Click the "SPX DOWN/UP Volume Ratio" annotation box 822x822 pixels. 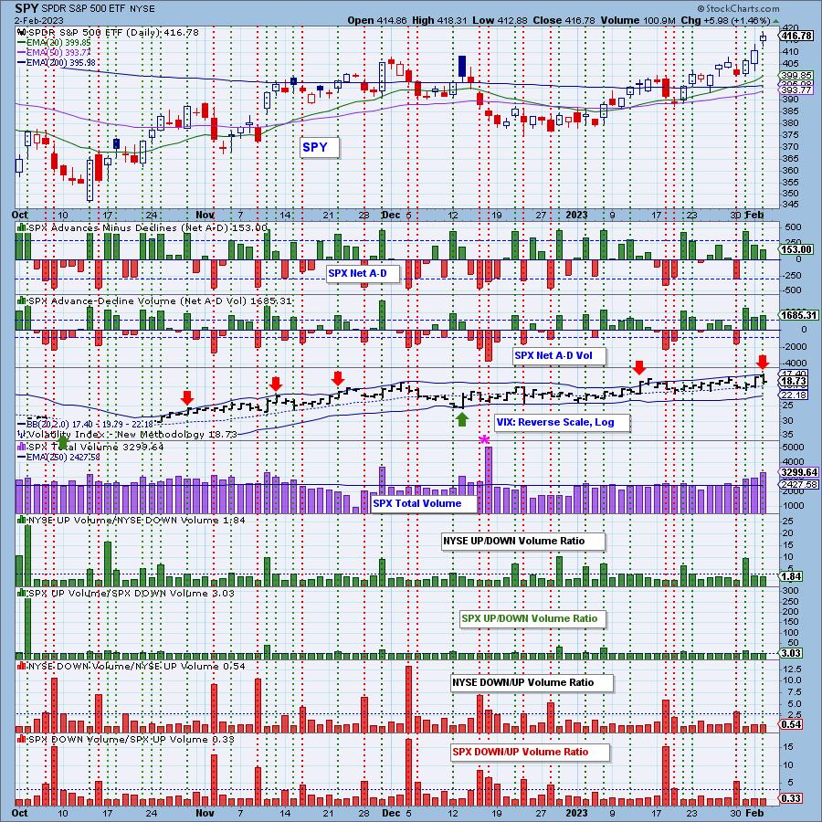530,753
